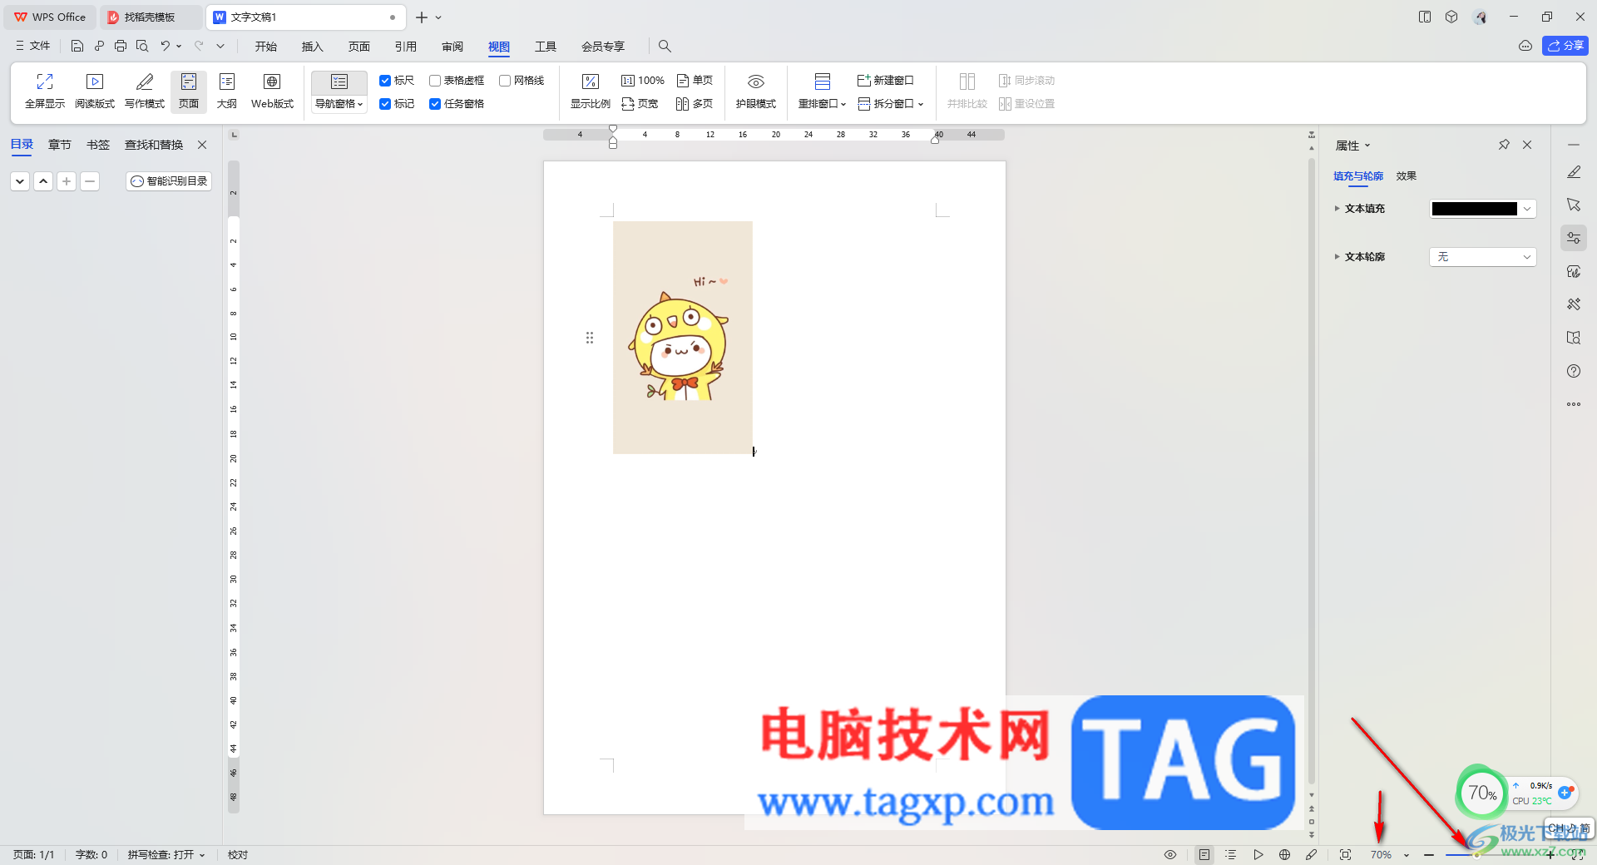Click the save icon in quick access toolbar
This screenshot has height=865, width=1597.
coord(77,47)
